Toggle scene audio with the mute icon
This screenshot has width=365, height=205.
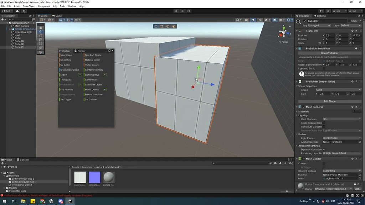[x=260, y=20]
